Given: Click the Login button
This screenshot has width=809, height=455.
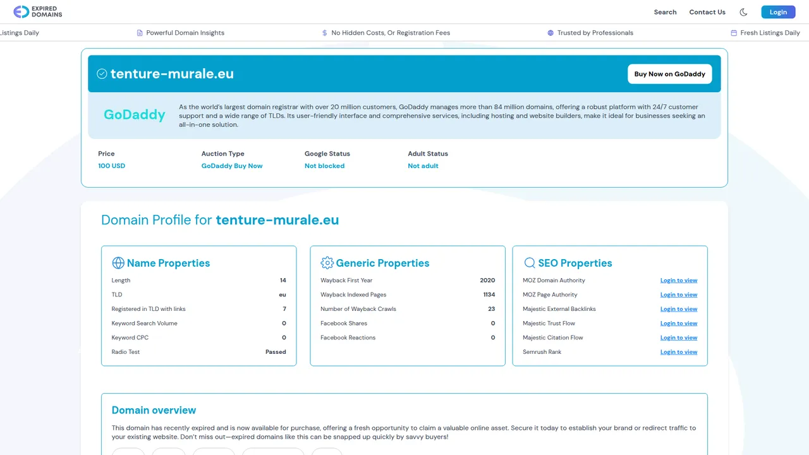Looking at the screenshot, I should point(778,12).
